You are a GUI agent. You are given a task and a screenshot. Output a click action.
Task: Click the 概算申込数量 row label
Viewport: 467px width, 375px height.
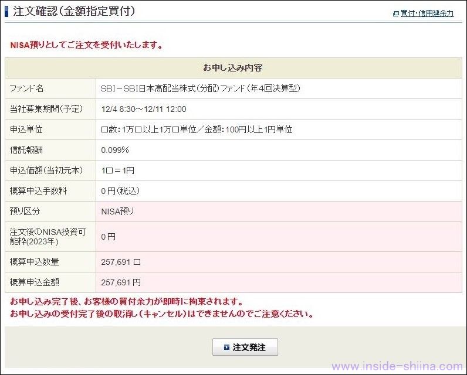(34, 262)
